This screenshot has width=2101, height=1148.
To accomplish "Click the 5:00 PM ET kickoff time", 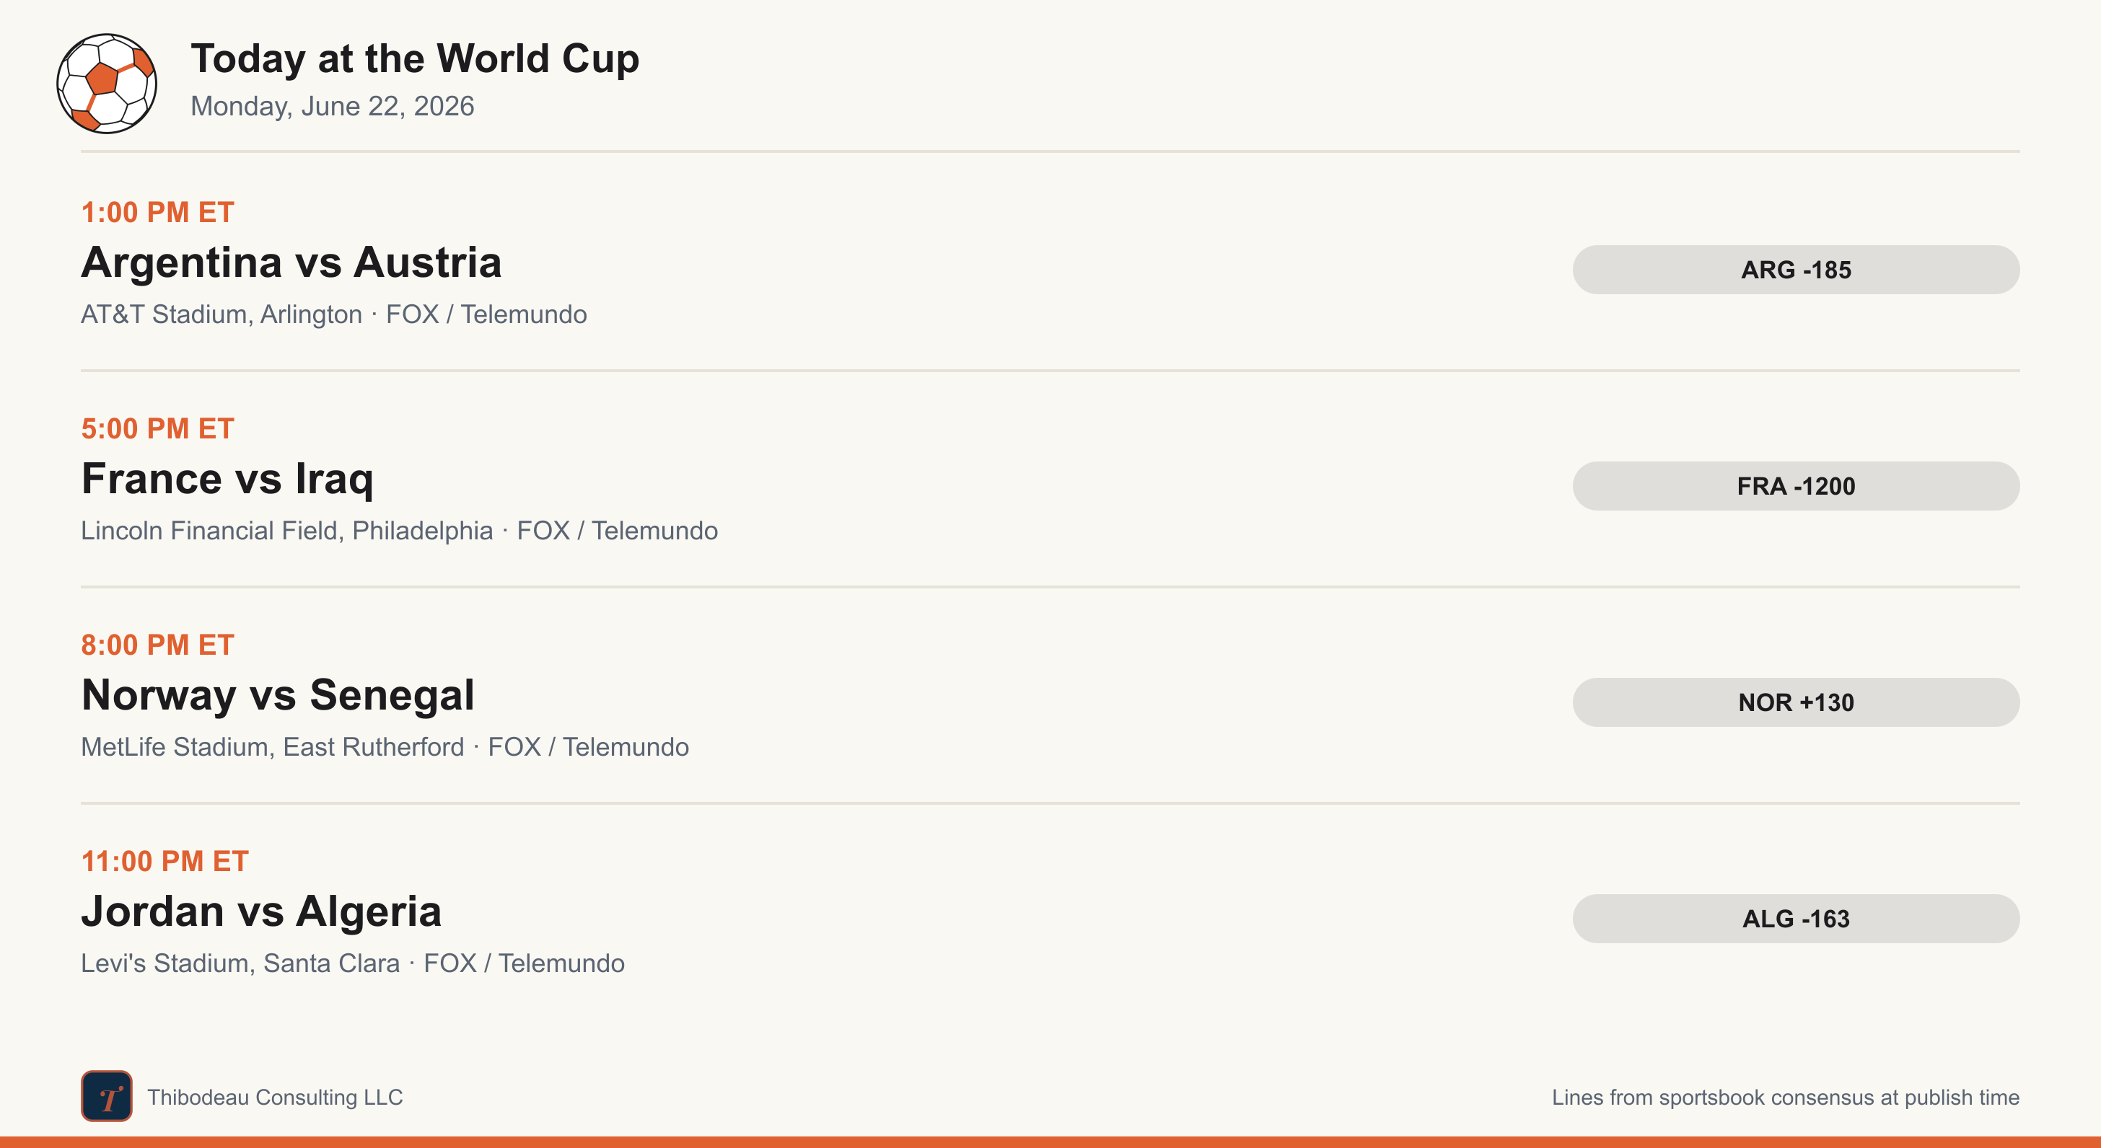I will (x=157, y=428).
